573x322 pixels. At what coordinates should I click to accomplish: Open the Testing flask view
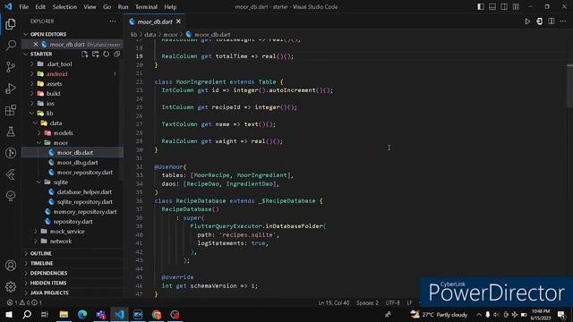point(11,131)
